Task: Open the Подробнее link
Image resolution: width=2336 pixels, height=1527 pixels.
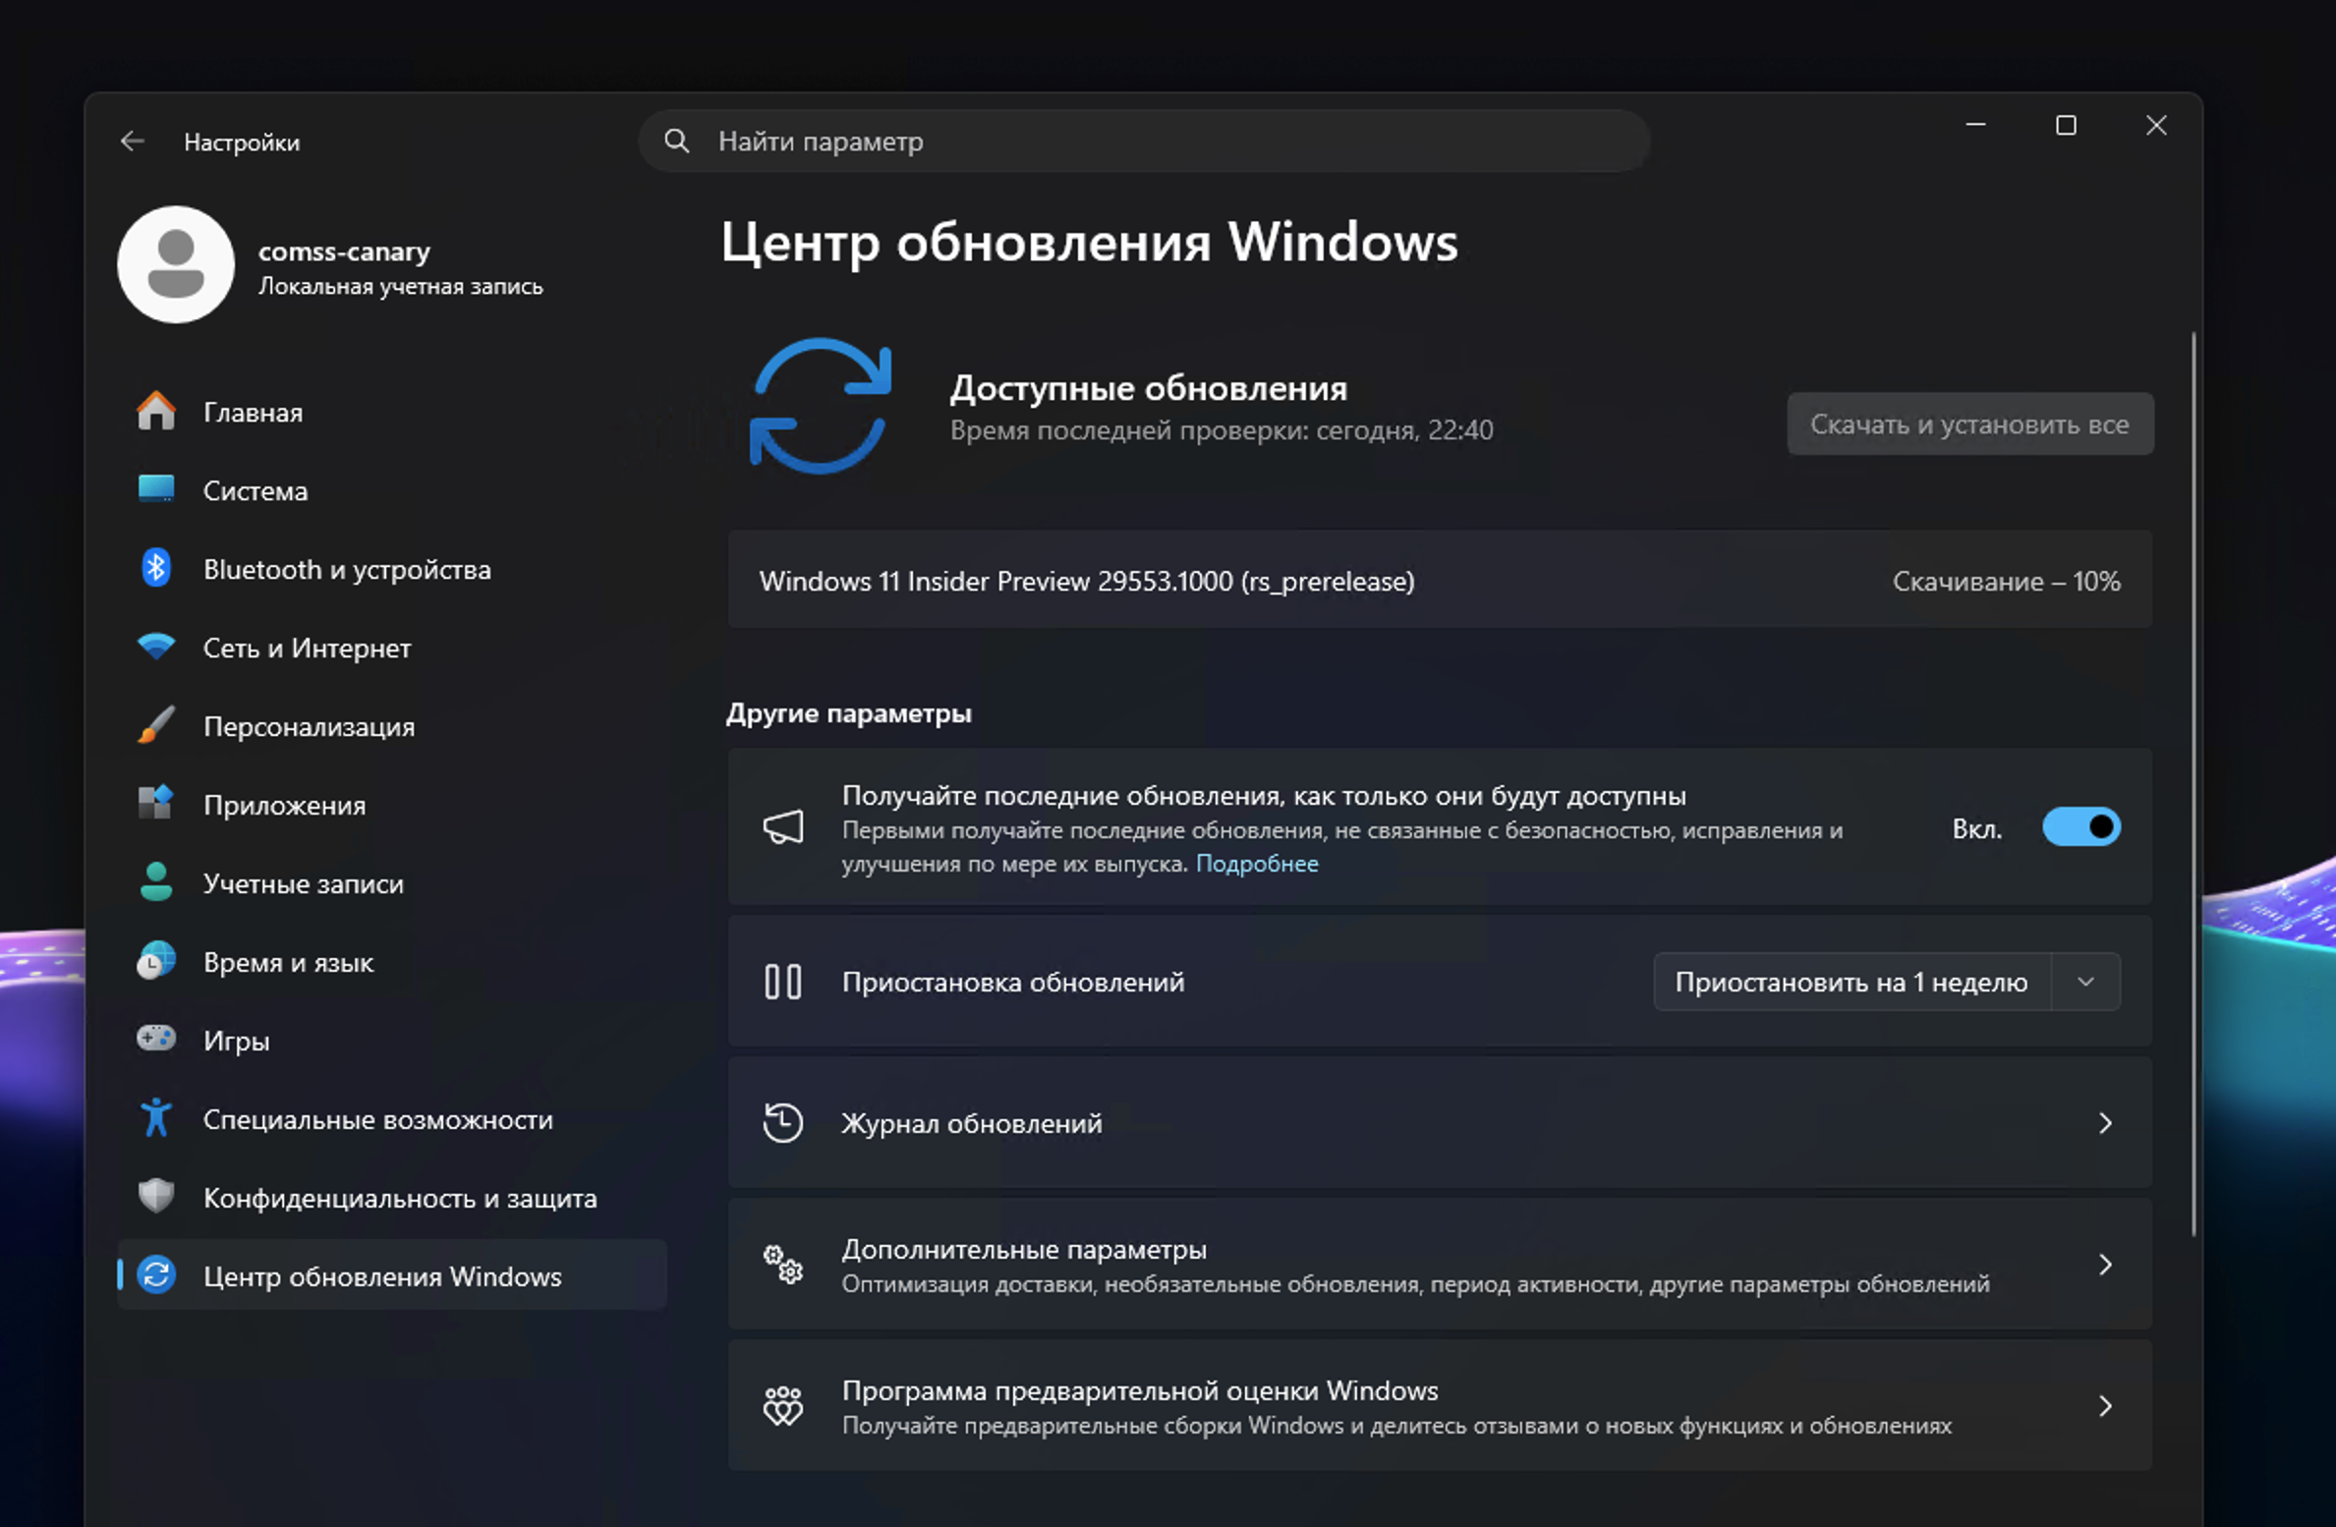Action: (x=1256, y=863)
